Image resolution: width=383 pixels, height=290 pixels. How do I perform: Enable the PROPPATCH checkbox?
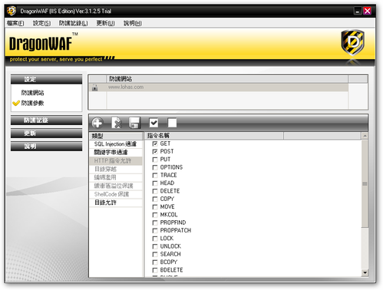tap(155, 231)
